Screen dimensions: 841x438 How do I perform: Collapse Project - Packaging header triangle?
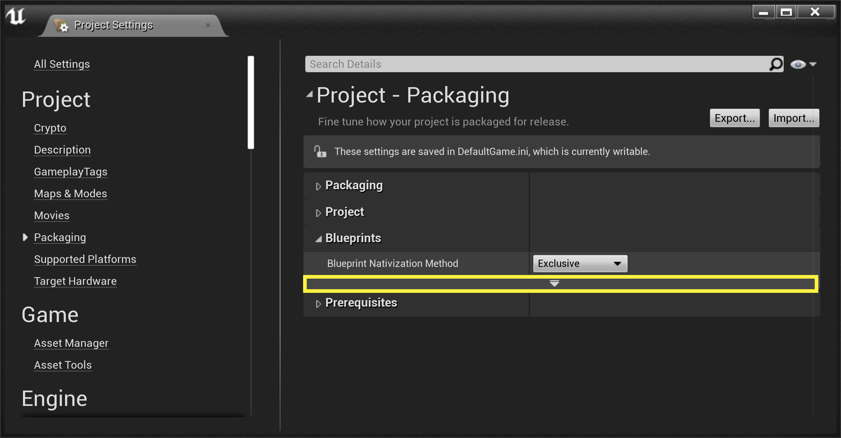[310, 94]
